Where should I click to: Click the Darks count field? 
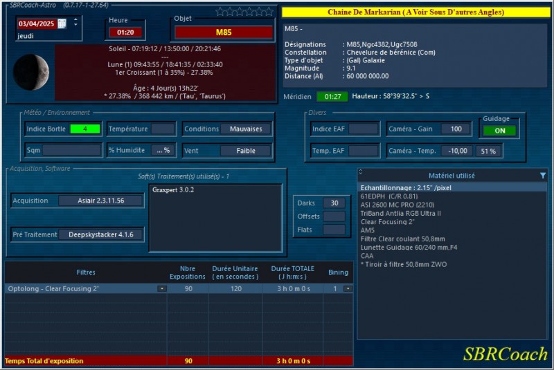pyautogui.click(x=334, y=203)
